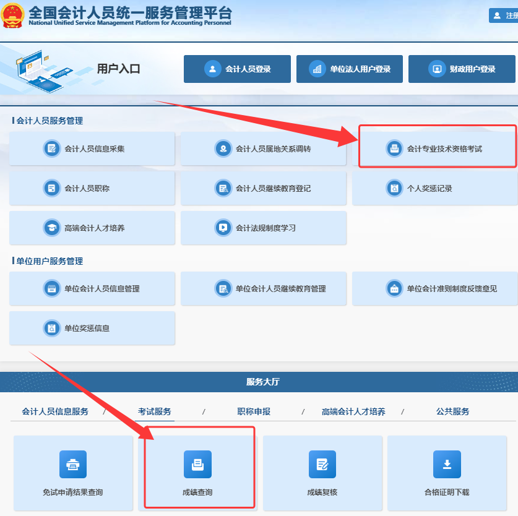Open the 个人奖惩记录 icon
Screen dimensions: 518x516
394,188
